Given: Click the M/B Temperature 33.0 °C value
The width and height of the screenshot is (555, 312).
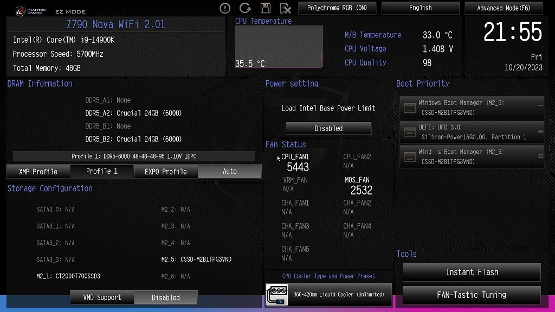Looking at the screenshot, I should (437, 35).
